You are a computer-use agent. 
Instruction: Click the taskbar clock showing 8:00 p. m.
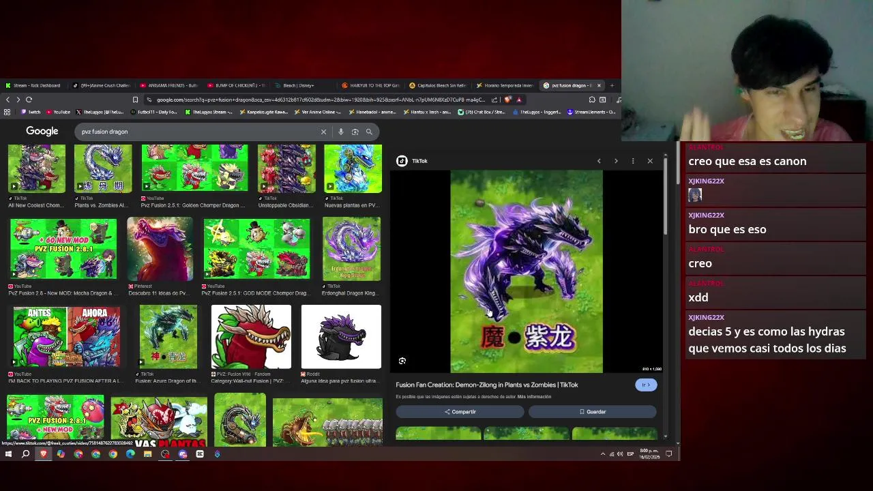(649, 453)
